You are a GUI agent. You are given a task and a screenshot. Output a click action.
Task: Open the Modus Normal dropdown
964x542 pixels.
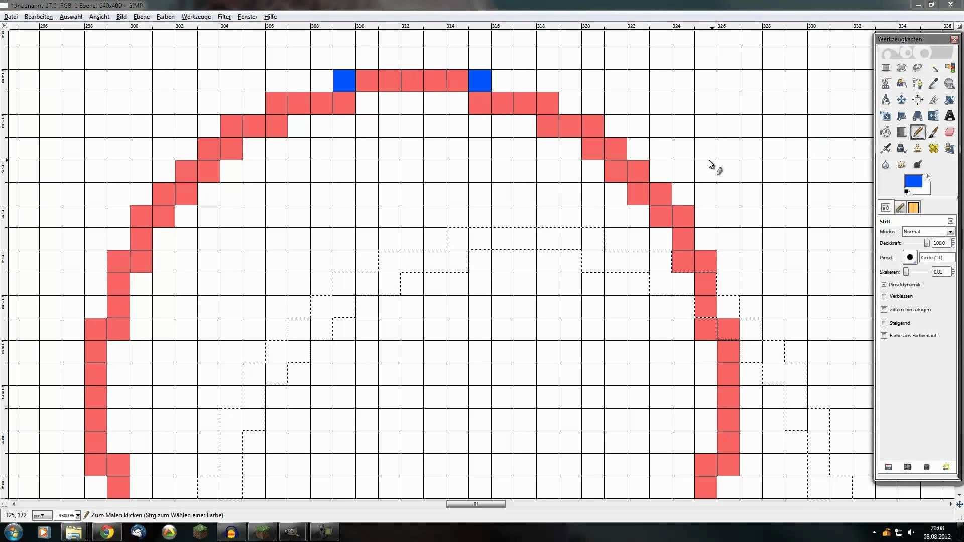(950, 232)
